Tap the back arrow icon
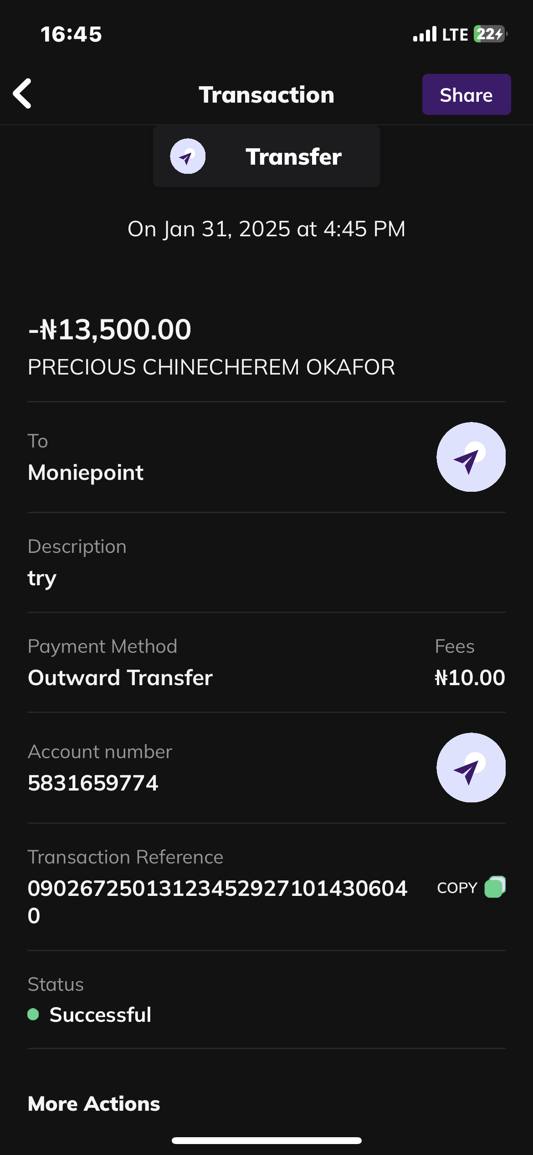533x1155 pixels. [22, 94]
